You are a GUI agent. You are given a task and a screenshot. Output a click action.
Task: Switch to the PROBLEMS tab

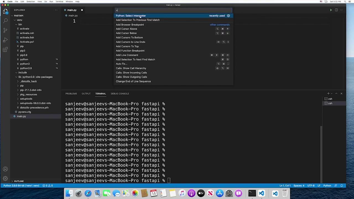click(x=71, y=93)
